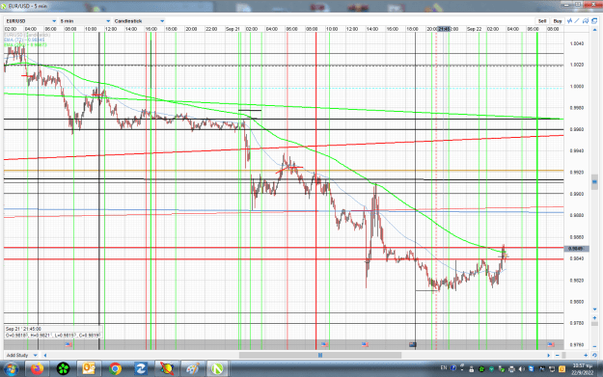Click the horizontal chart scrollbar thumb
The width and height of the screenshot is (603, 377).
point(320,356)
